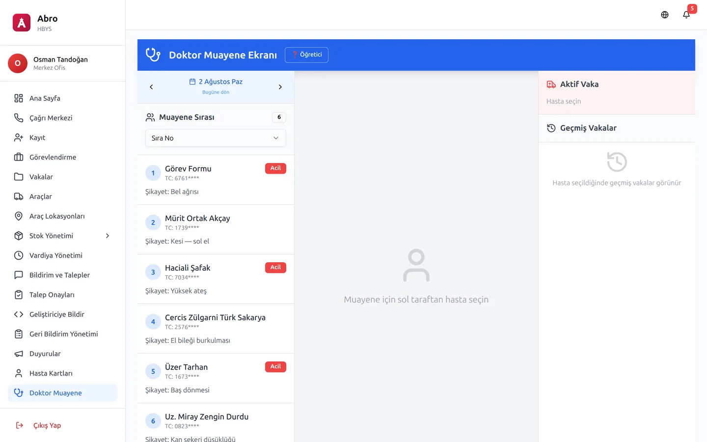Click Acil badge on Üzer Tarhan
This screenshot has height=442, width=707.
click(x=275, y=367)
